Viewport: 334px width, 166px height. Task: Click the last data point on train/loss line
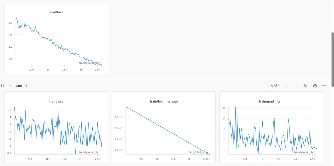102,146
